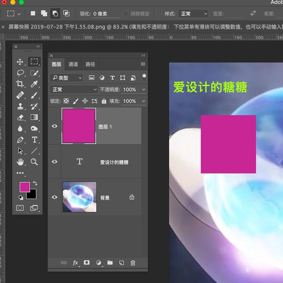Select the Move tool
The width and height of the screenshot is (283, 283).
tap(20, 62)
